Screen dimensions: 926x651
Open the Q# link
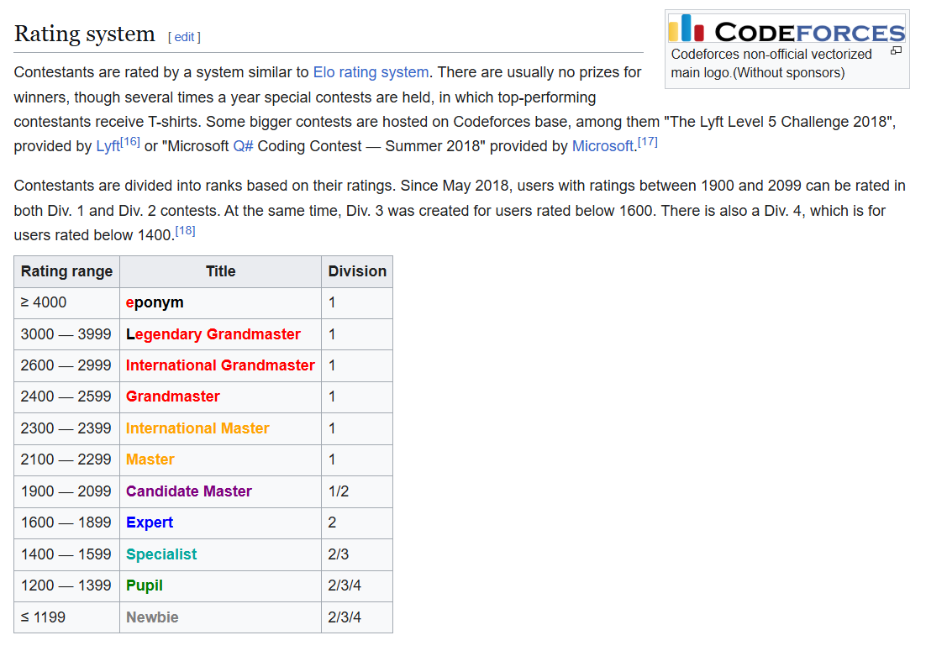click(243, 146)
